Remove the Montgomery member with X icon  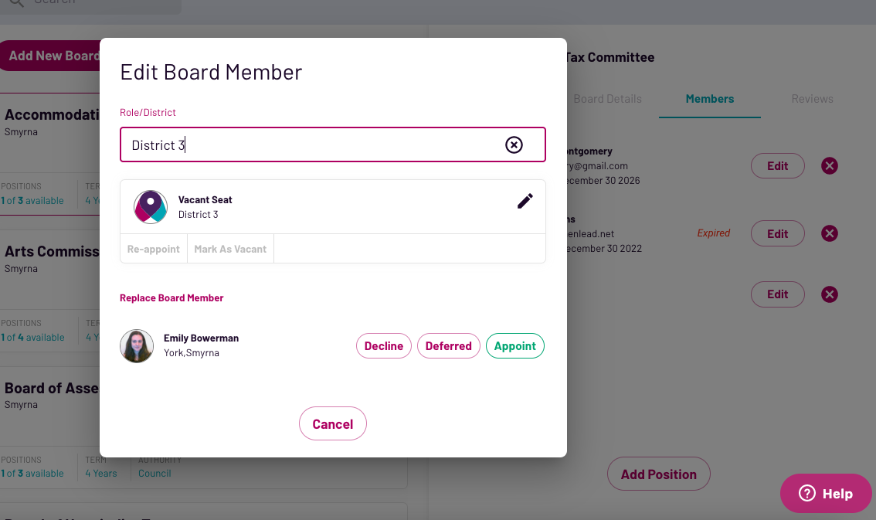click(829, 165)
